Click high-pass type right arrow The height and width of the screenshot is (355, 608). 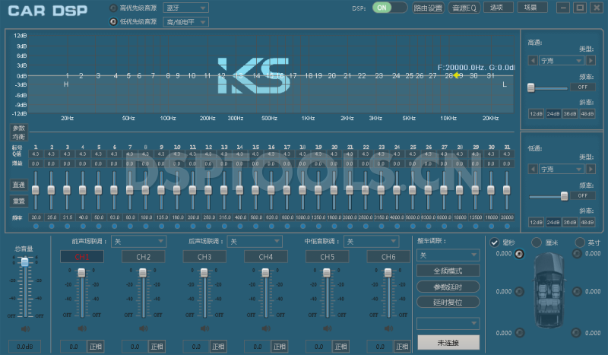[591, 61]
